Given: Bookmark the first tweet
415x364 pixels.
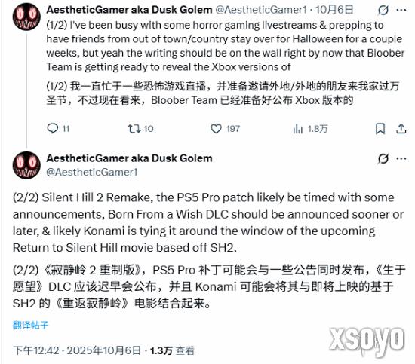Looking at the screenshot, I should pyautogui.click(x=380, y=129).
